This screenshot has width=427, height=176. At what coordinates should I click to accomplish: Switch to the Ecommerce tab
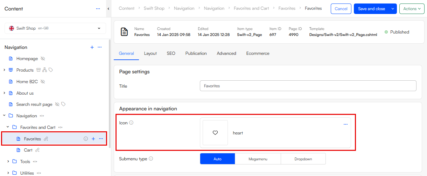[258, 53]
